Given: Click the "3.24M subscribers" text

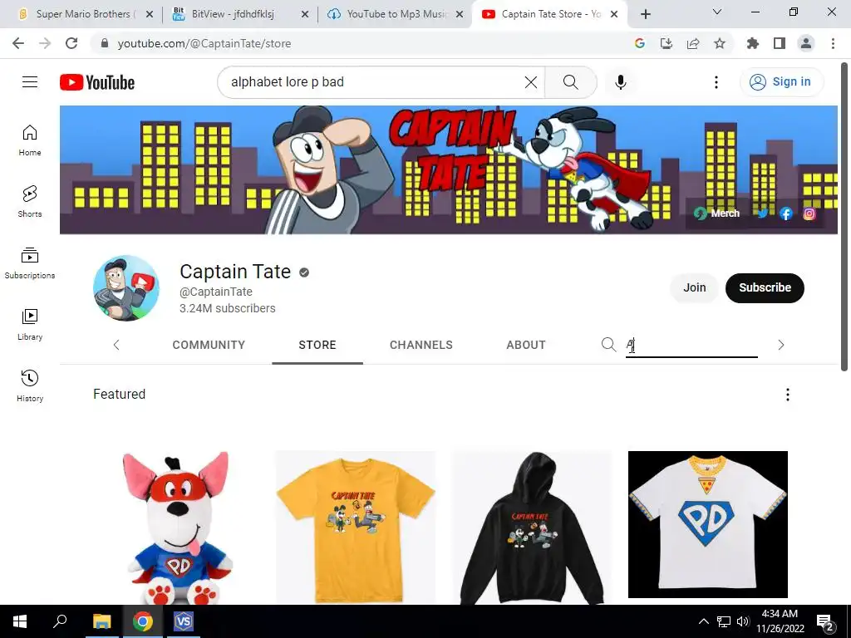Looking at the screenshot, I should [x=228, y=308].
